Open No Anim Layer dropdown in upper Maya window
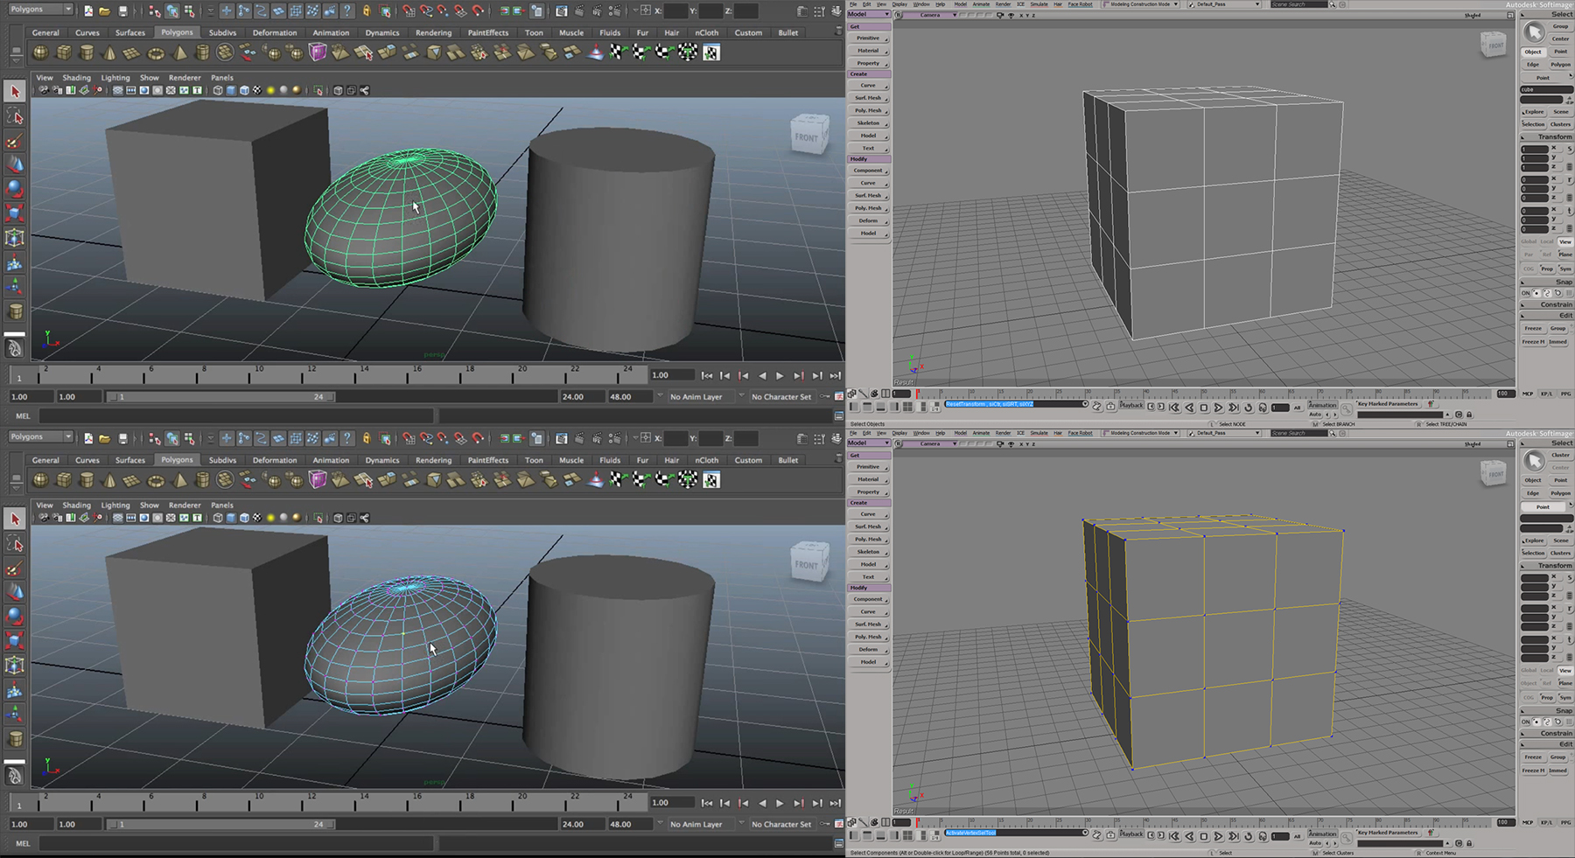Image resolution: width=1575 pixels, height=858 pixels. [x=702, y=397]
